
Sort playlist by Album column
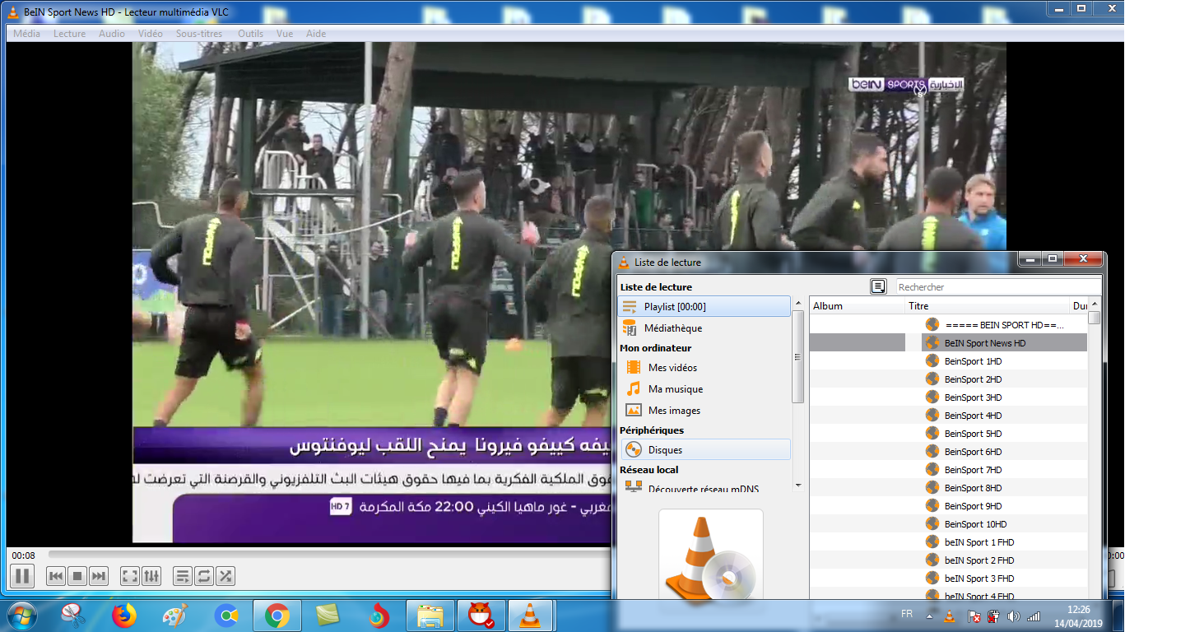coord(857,306)
